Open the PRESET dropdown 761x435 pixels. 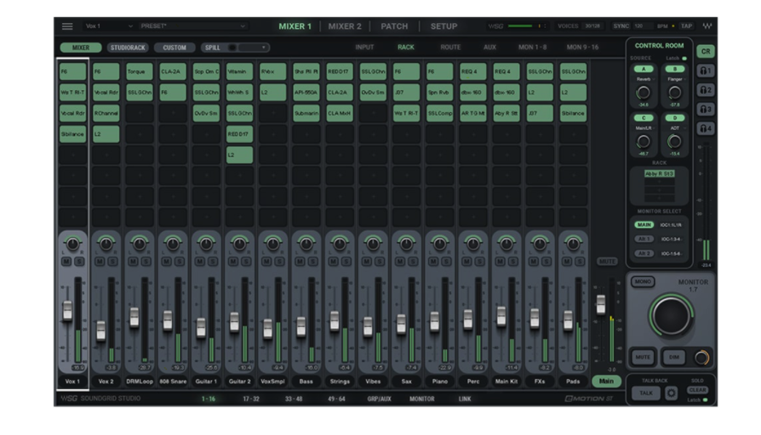click(x=192, y=26)
